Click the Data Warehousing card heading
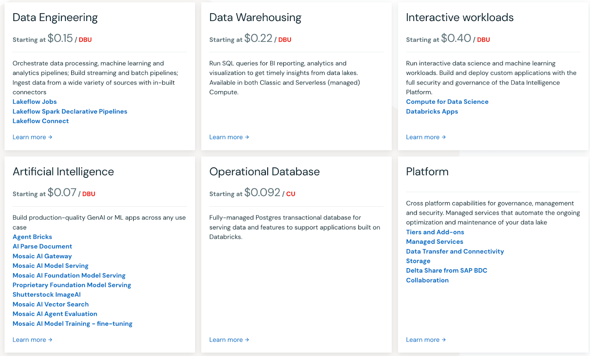The image size is (590, 356). 255,18
